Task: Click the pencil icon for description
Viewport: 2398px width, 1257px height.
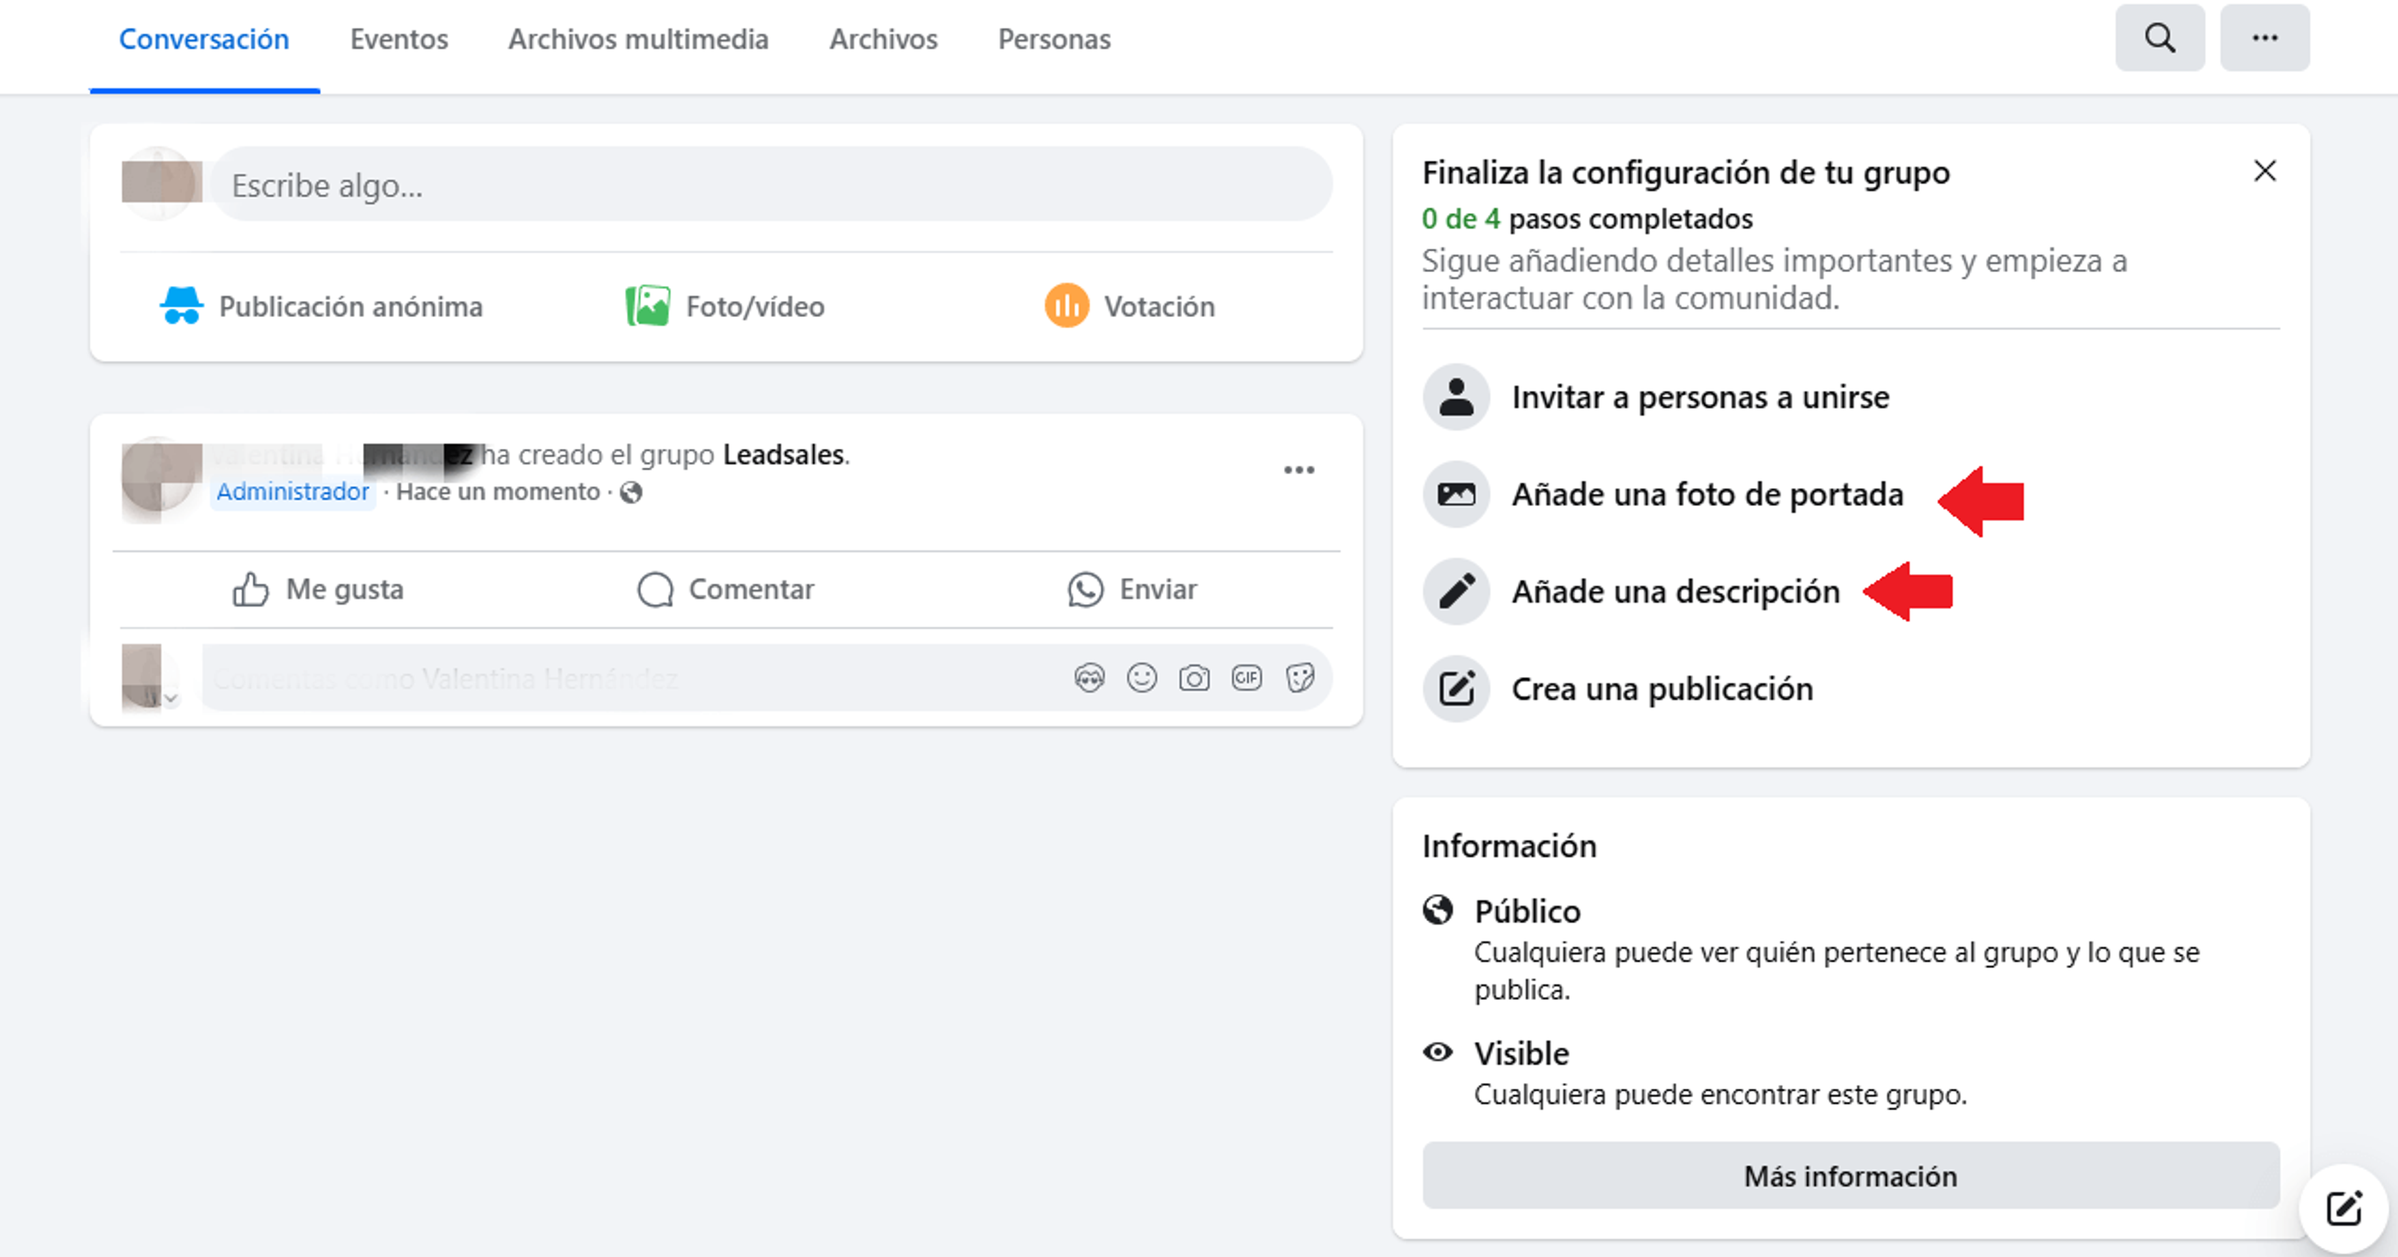Action: pos(1456,591)
